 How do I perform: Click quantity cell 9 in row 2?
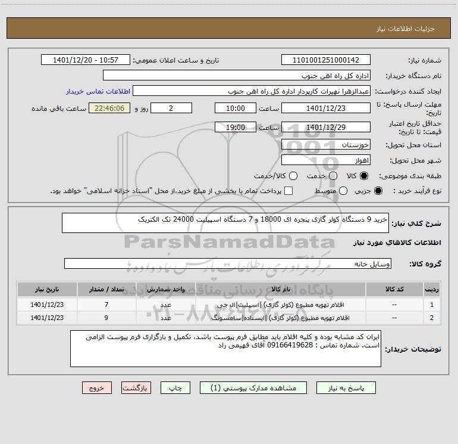pyautogui.click(x=106, y=318)
